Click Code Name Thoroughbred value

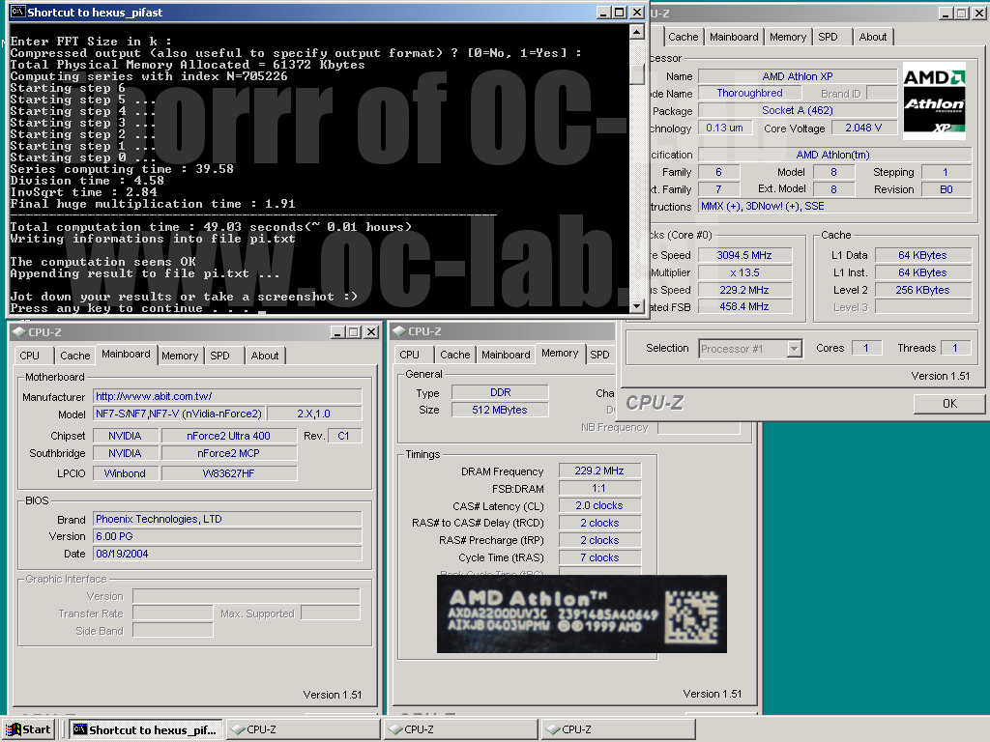click(x=750, y=94)
